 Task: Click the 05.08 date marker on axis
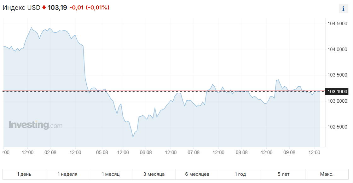tap(102, 152)
